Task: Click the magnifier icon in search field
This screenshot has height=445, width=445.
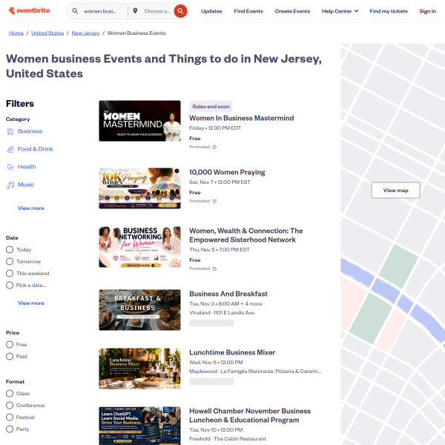Action: point(75,11)
